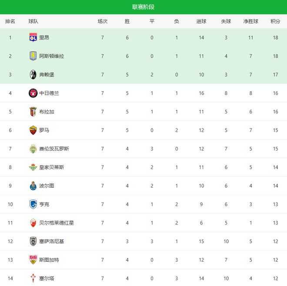287x286 pixels.
Task: Click the Genk (亨克) club crest
Action: coord(33,204)
